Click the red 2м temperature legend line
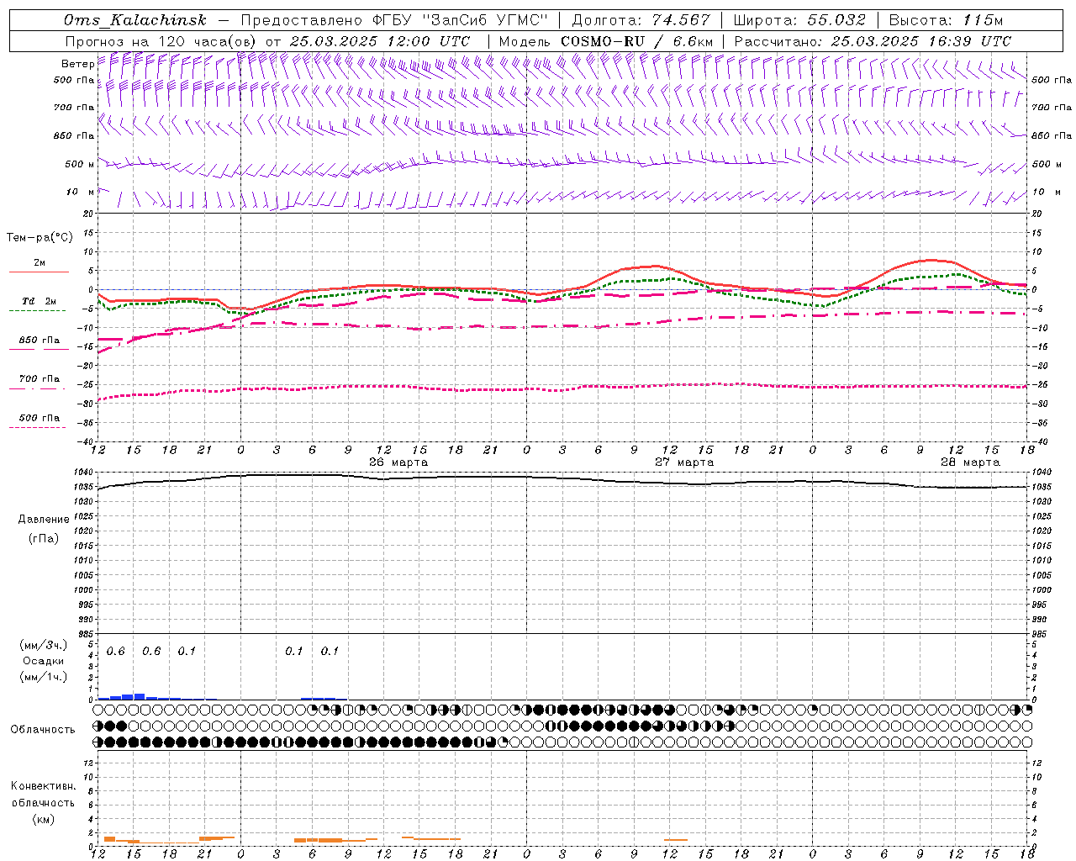The width and height of the screenshot is (1076, 861). point(39,271)
